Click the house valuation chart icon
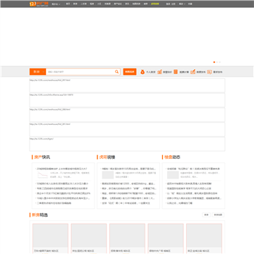254x254 pixels. pyautogui.click(x=159, y=72)
